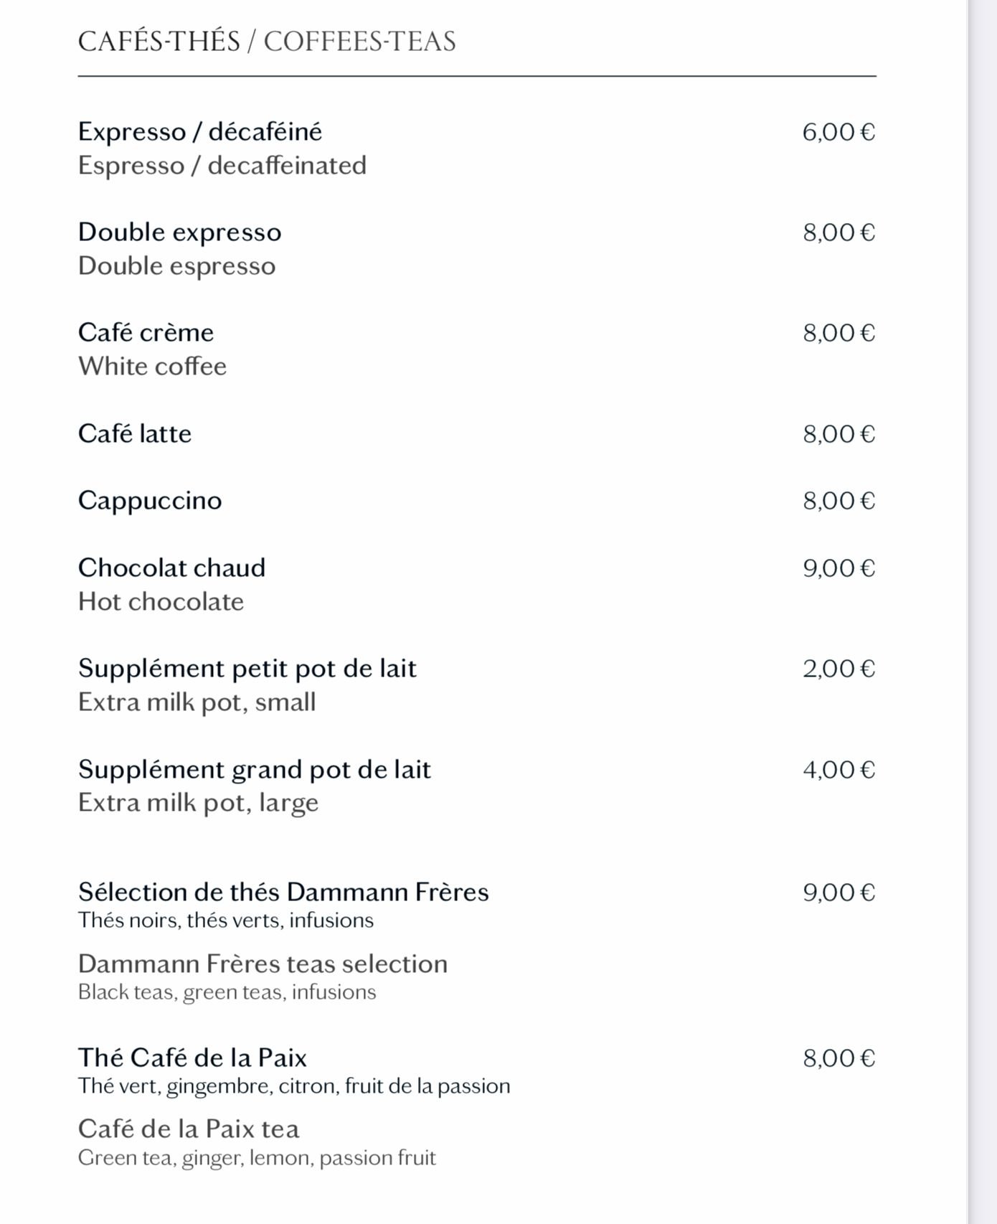Click the 6,00 € espresso price
This screenshot has height=1224, width=997.
point(838,132)
